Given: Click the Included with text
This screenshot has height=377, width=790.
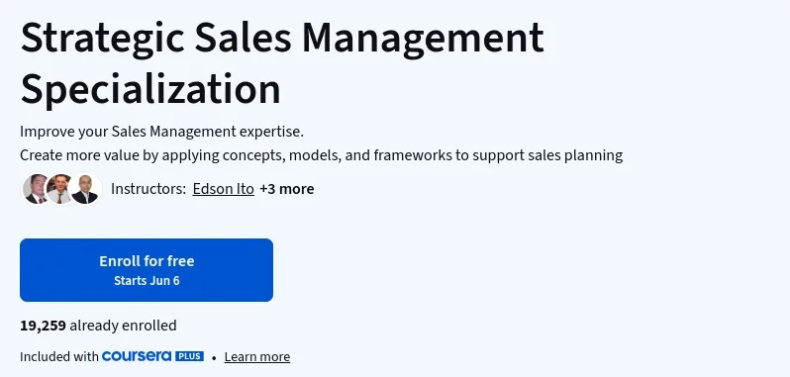Looking at the screenshot, I should [x=59, y=357].
